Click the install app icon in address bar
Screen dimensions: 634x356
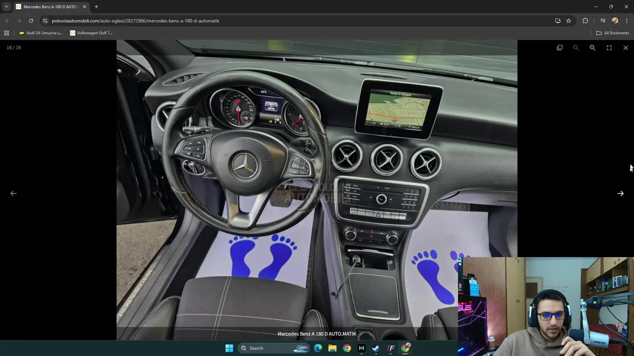click(558, 21)
